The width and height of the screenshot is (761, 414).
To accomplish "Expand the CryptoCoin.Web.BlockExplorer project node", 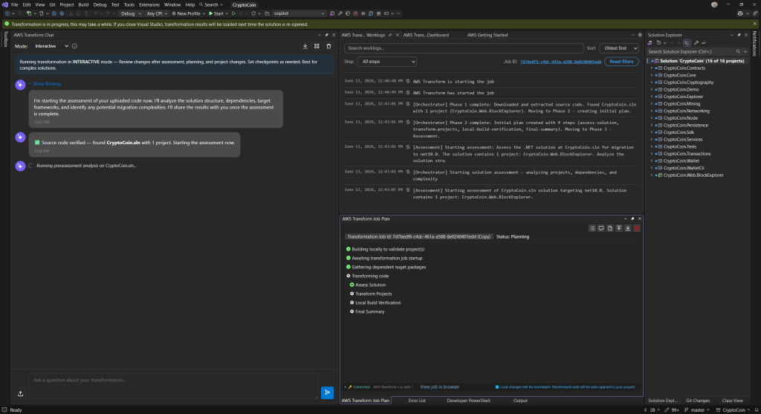I will coord(652,175).
